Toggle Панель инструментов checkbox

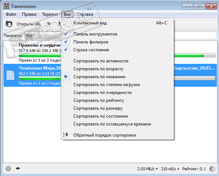(66, 34)
